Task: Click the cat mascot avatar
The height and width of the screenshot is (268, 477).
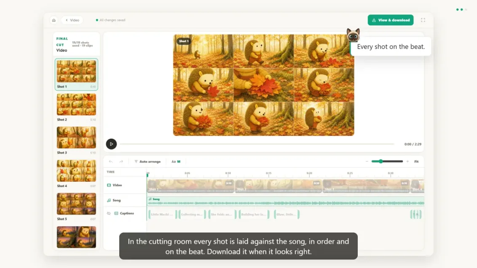Action: (x=353, y=35)
